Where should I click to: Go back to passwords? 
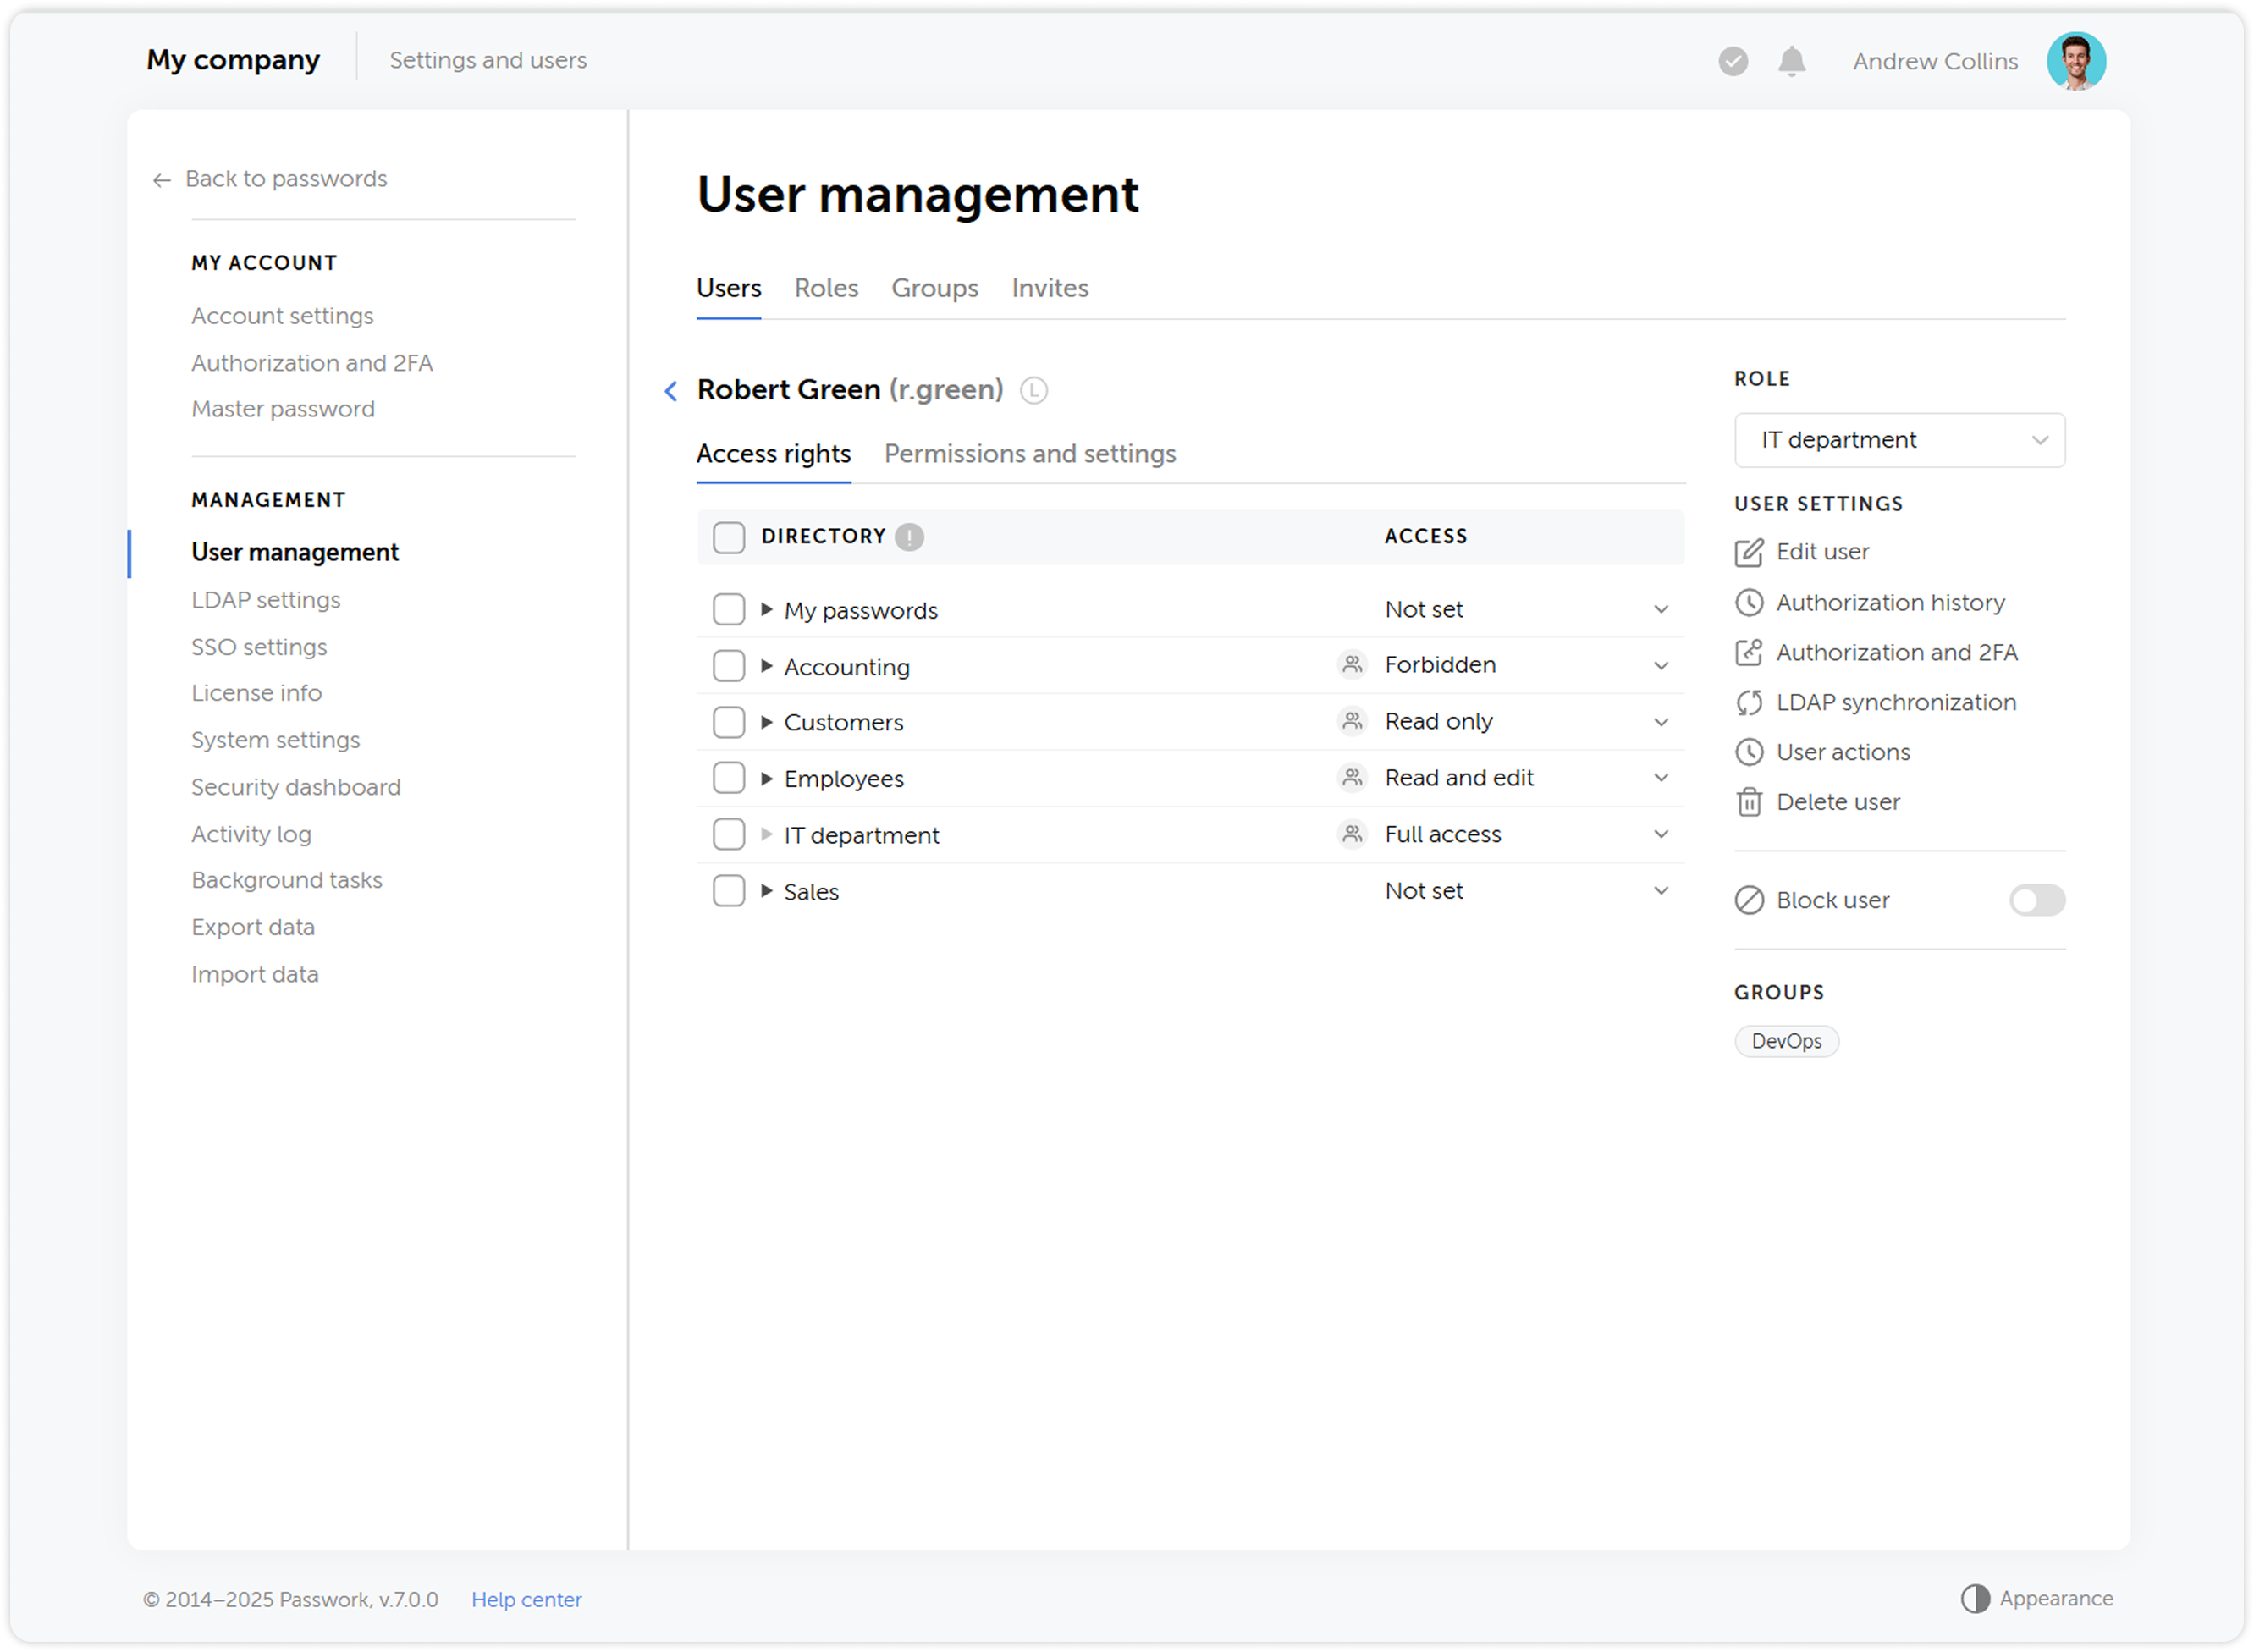click(x=270, y=179)
